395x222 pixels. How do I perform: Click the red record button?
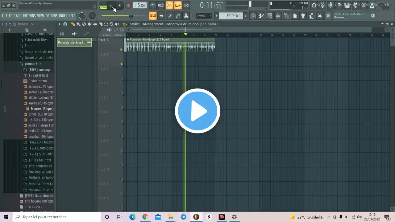pyautogui.click(x=128, y=6)
